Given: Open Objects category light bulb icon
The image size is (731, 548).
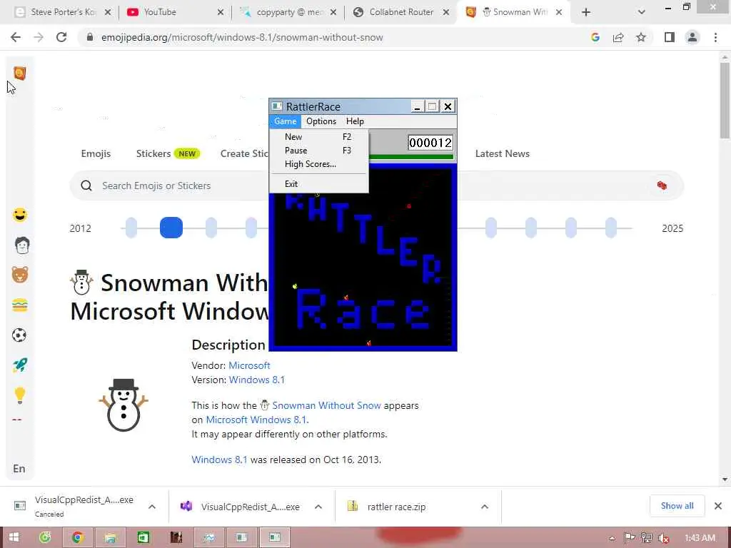Looking at the screenshot, I should (x=19, y=395).
